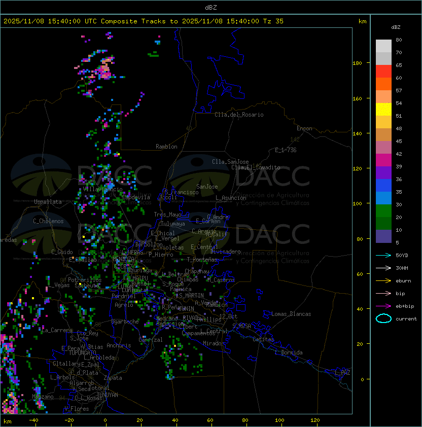
Task: Click the 'Tres_Mayo' map label
Action: pos(167,215)
